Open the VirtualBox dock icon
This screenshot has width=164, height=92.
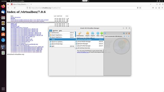(3, 47)
